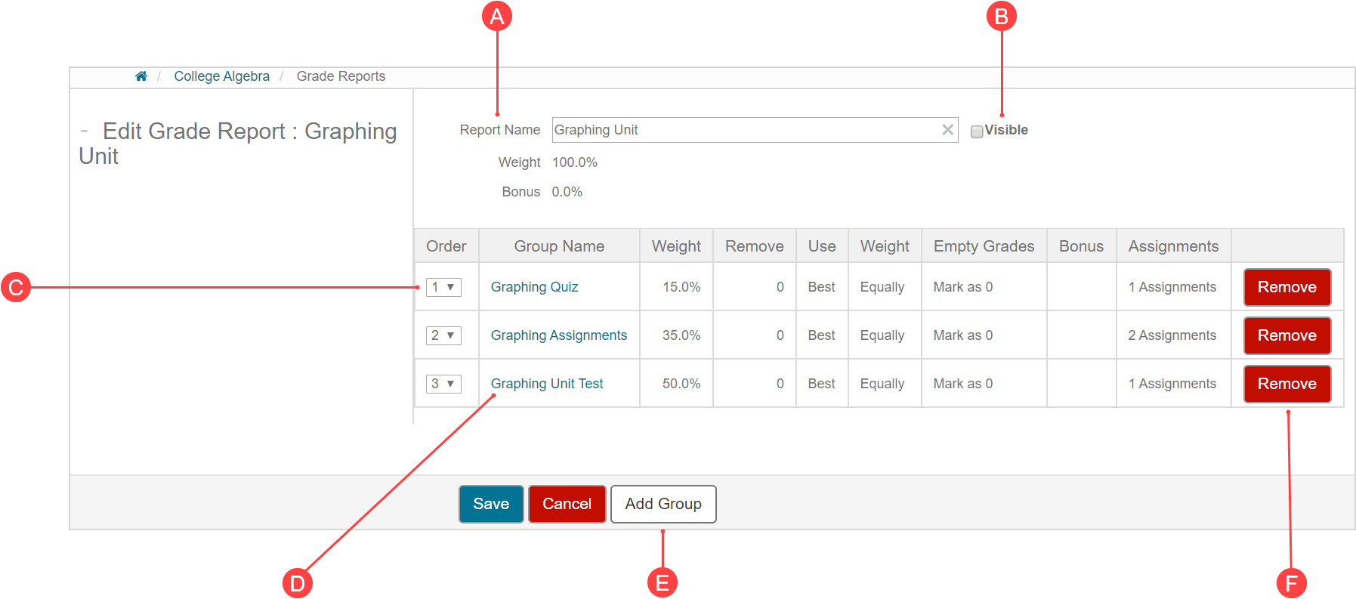Remove the Graphing Assignments group
1356x599 pixels.
coord(1287,335)
